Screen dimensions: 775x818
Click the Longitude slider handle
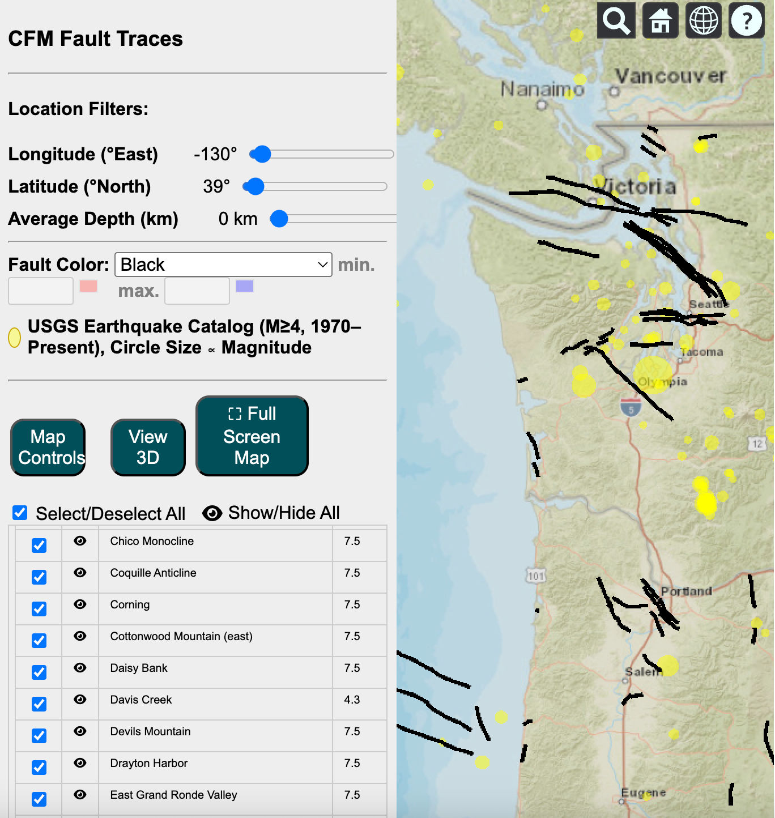pos(261,154)
